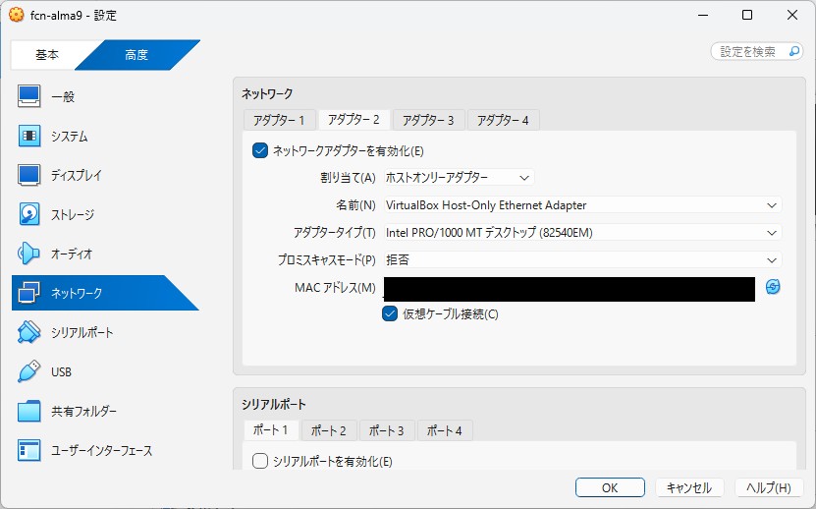The image size is (816, 509).
Task: Open the ディスプレイ screen icon
Action: (x=28, y=175)
